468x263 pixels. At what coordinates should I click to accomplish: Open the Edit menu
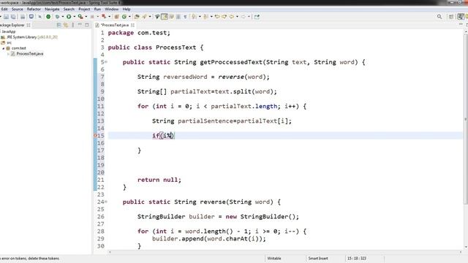click(x=4, y=9)
